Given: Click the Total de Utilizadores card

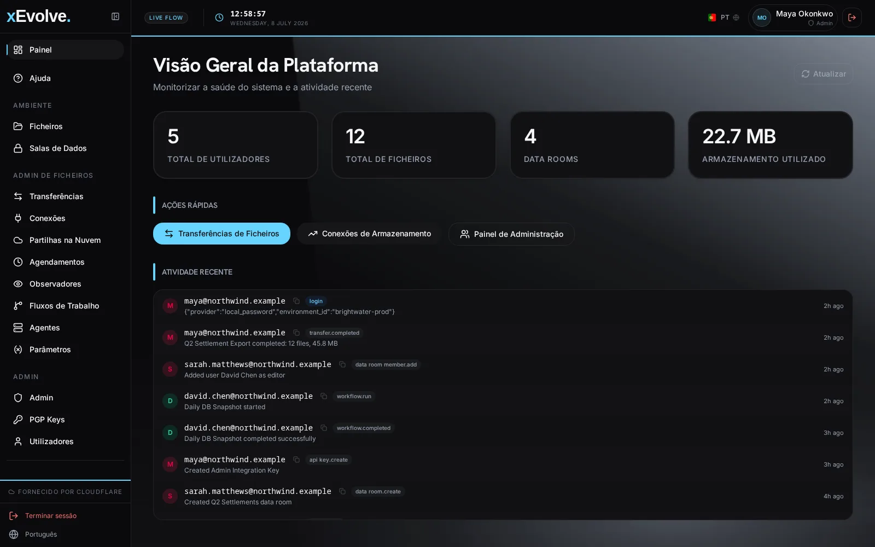Looking at the screenshot, I should point(236,145).
